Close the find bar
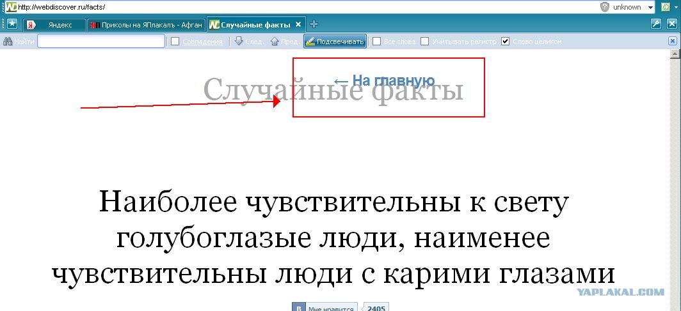Screen dimensions: 681x311 tap(672, 41)
